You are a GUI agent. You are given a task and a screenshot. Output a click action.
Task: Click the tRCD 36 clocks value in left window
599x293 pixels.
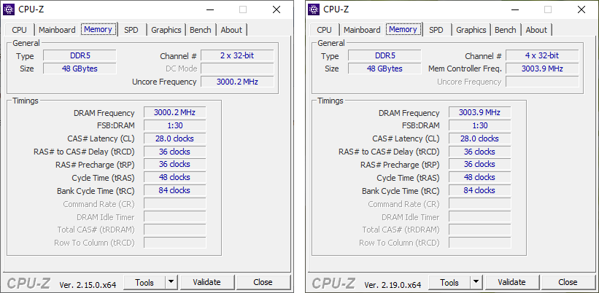coord(174,152)
